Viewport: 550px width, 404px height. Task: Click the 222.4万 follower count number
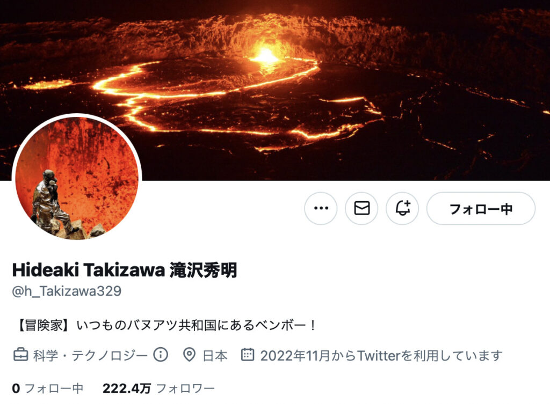tap(127, 388)
